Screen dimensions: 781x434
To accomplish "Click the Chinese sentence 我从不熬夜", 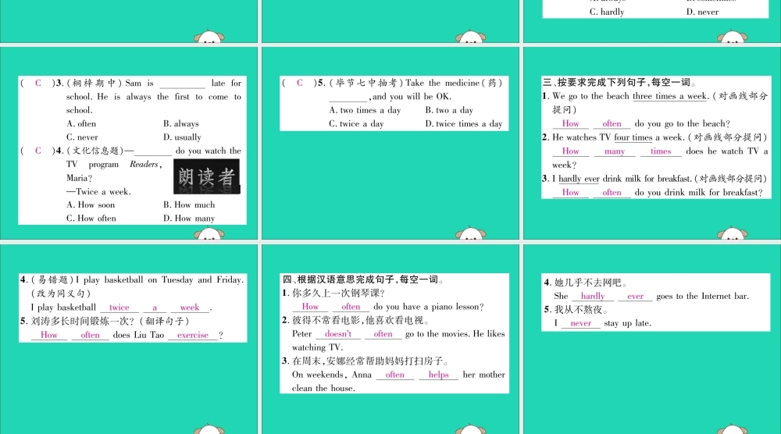I will [581, 310].
